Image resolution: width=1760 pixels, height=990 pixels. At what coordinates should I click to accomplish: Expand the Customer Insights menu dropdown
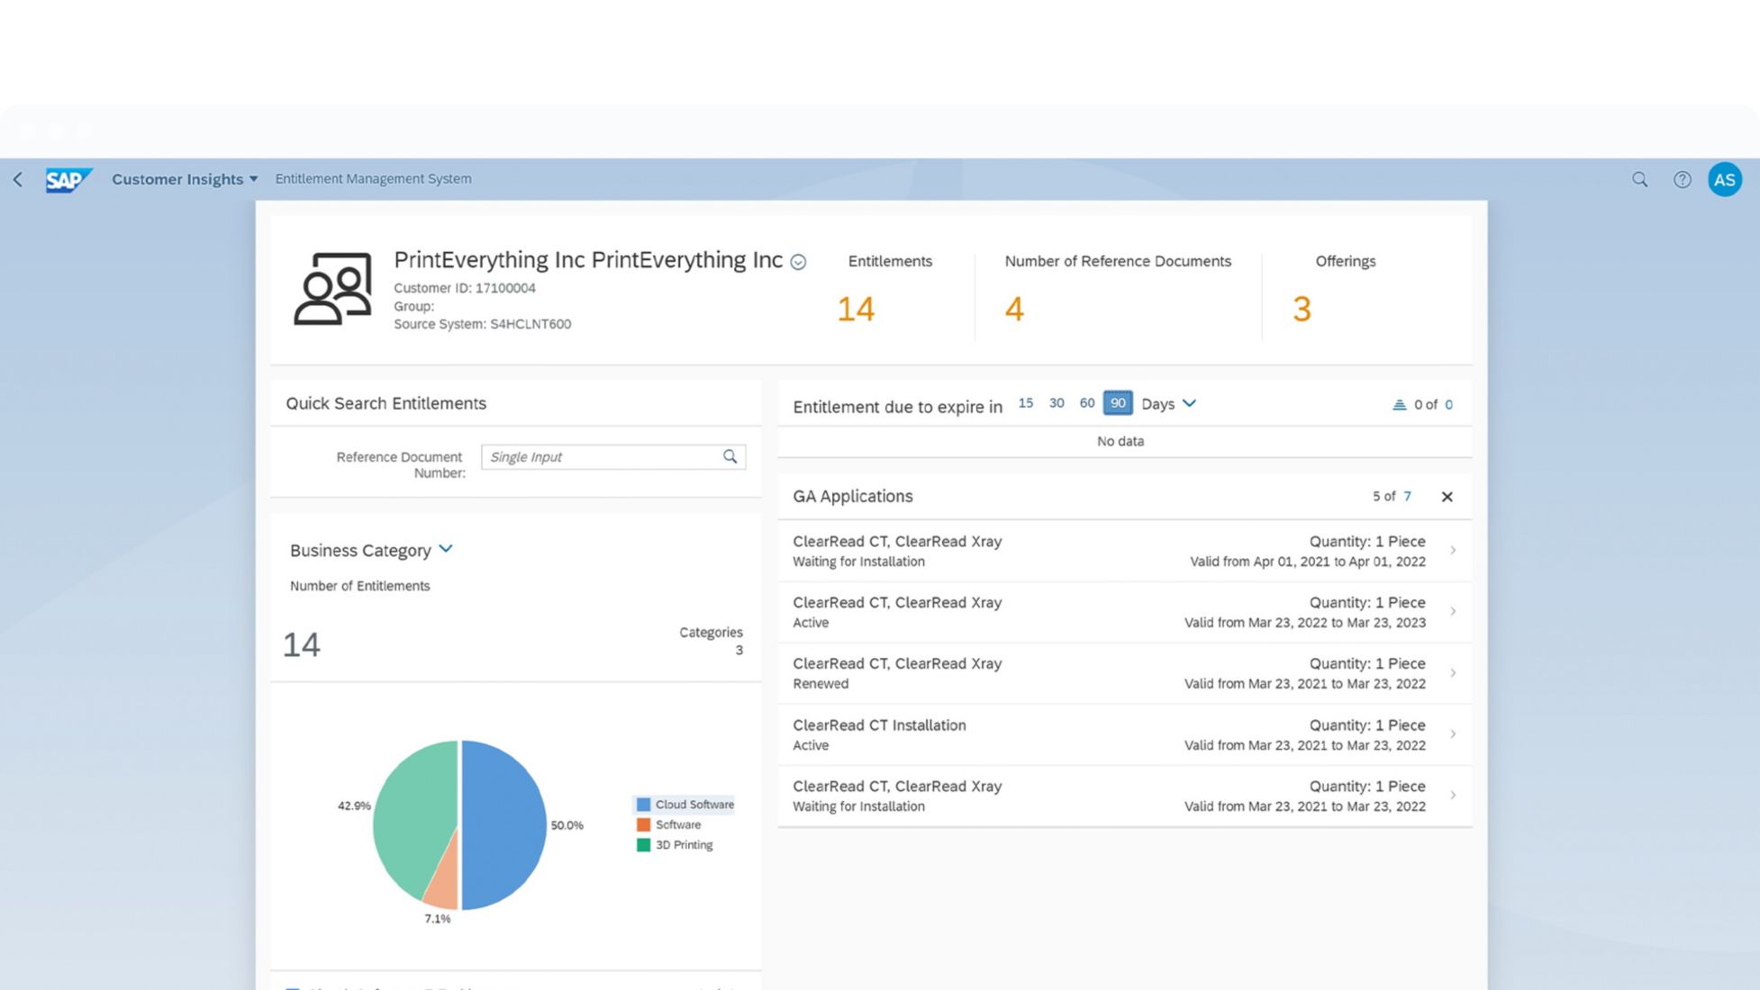[253, 179]
